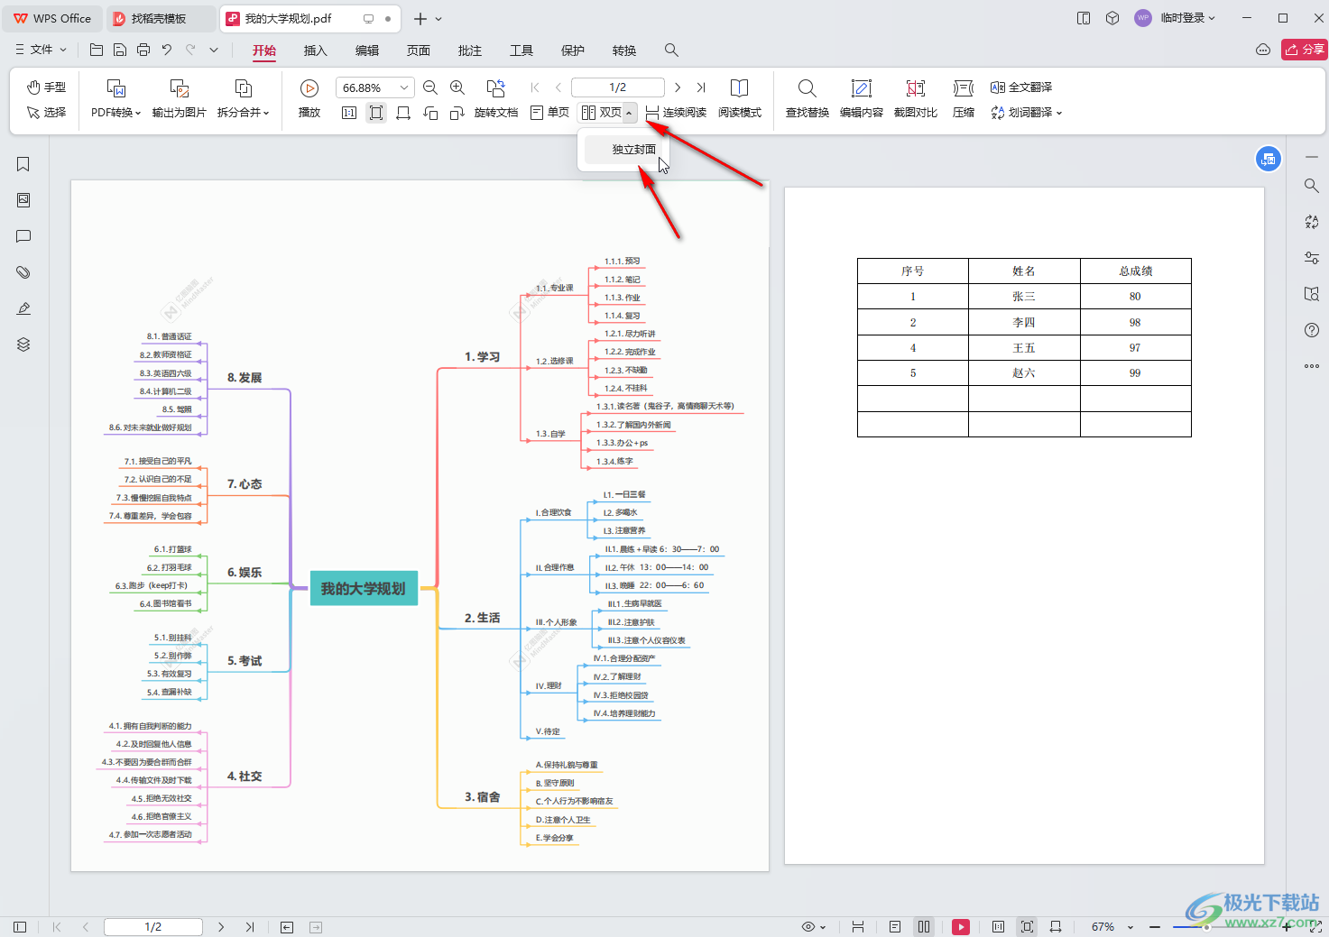Open 查找替换 find and replace

click(x=808, y=98)
